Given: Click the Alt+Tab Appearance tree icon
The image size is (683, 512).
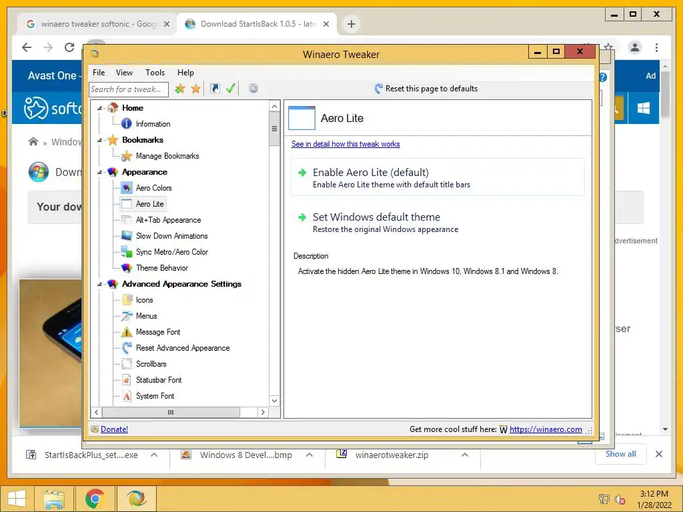Looking at the screenshot, I should (x=126, y=220).
